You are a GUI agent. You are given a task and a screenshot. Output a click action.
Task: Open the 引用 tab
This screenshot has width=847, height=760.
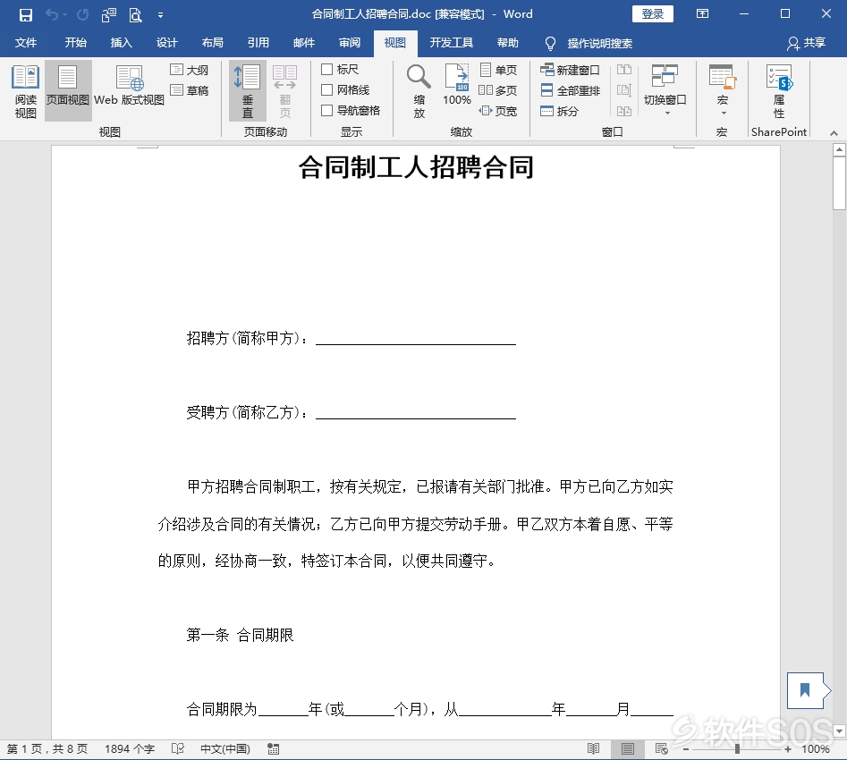[258, 43]
